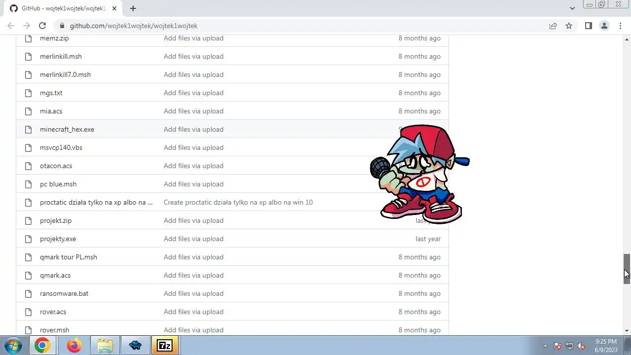Open the msvcp140.vbs file

point(61,147)
